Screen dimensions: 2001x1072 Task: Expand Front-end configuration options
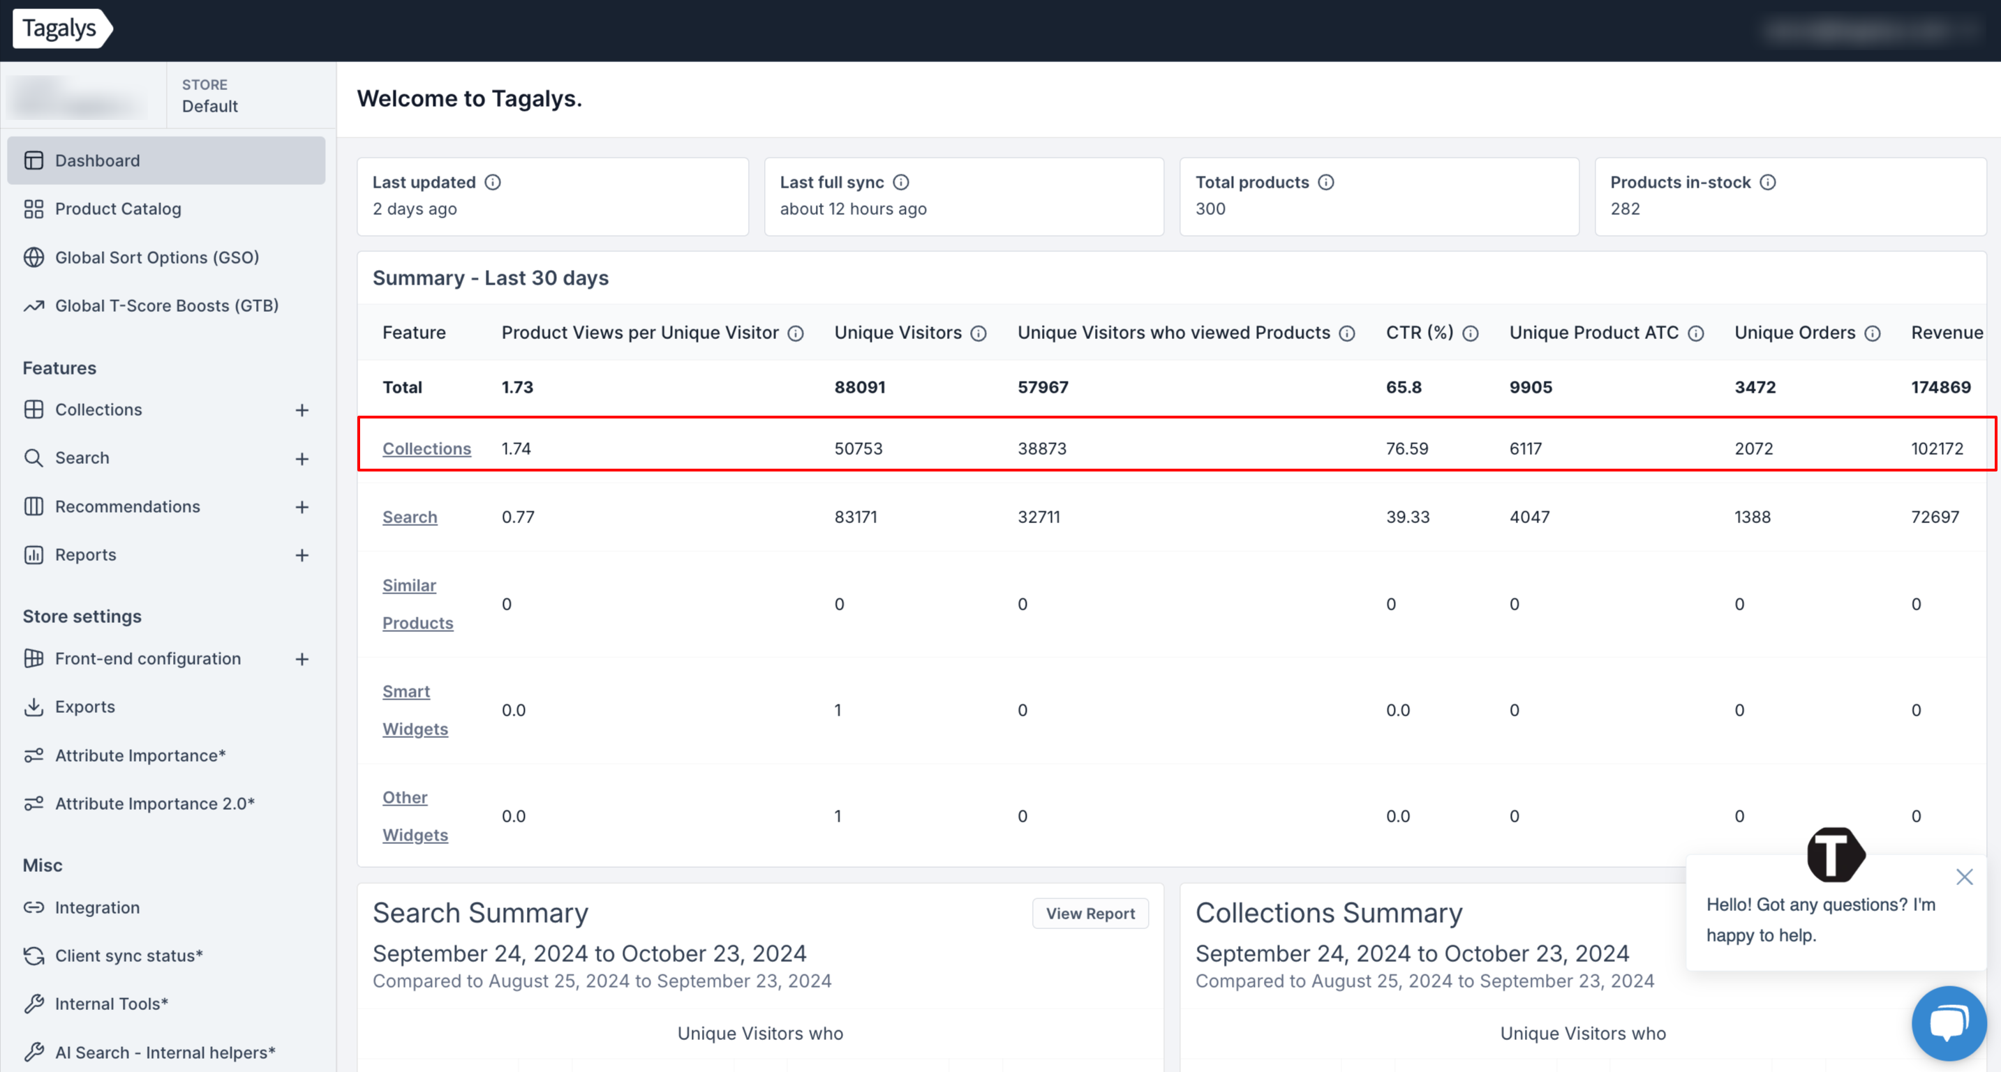pos(302,659)
